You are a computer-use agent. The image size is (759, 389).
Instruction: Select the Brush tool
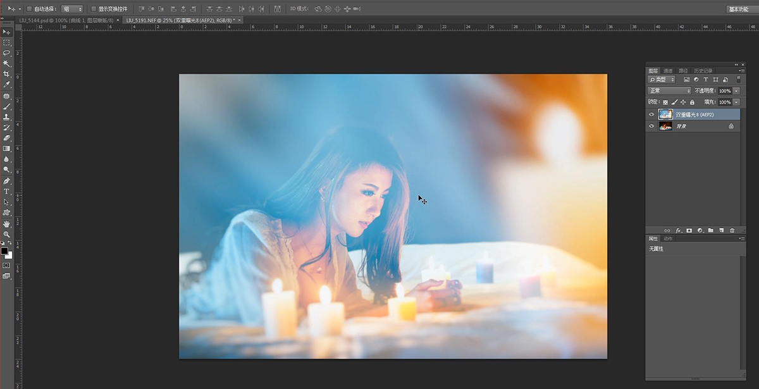tap(6, 106)
